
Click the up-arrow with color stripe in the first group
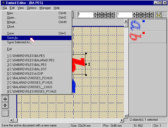(x=108, y=13)
